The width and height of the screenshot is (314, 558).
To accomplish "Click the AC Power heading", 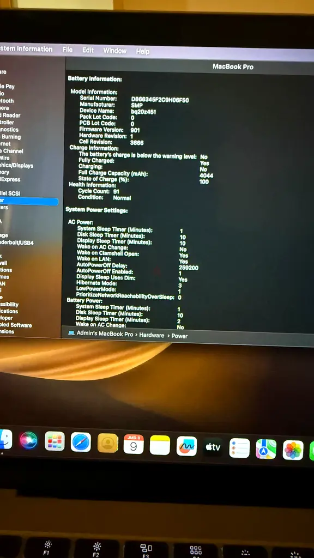I will (x=81, y=222).
